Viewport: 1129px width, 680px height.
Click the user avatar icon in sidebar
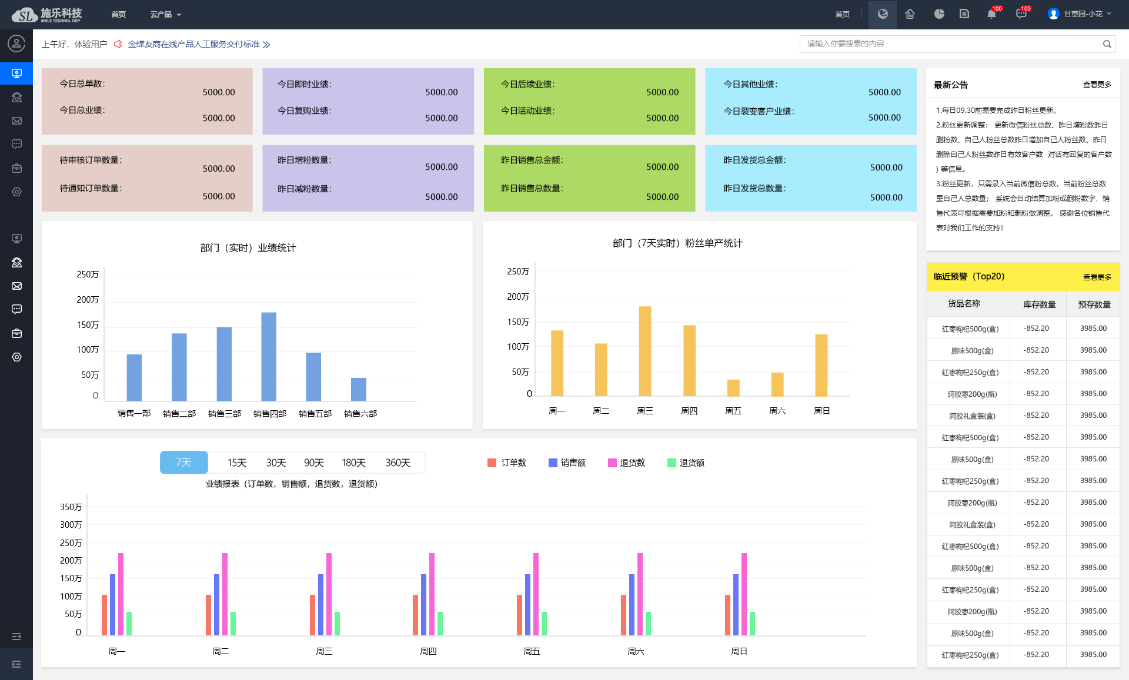[16, 43]
